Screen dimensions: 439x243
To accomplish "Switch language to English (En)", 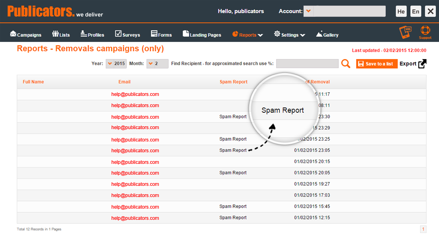I will coord(416,12).
